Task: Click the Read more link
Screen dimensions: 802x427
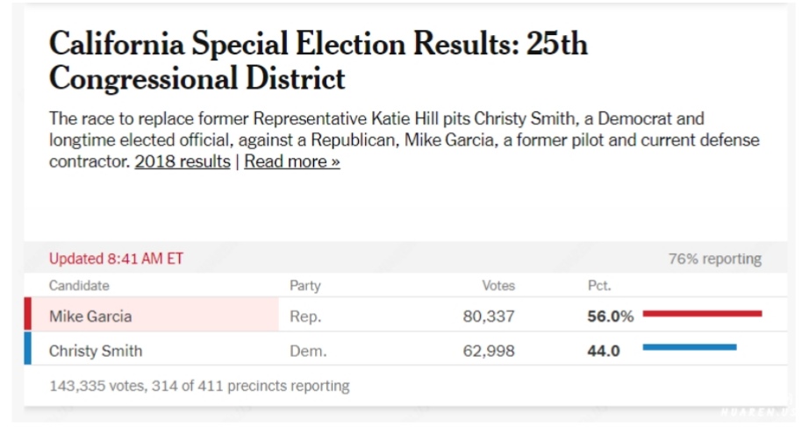Action: 292,162
